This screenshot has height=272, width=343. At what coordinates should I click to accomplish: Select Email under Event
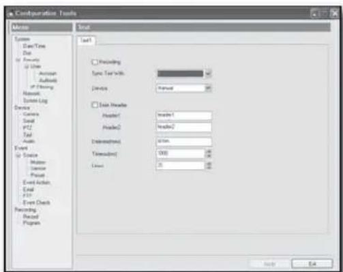(29, 190)
